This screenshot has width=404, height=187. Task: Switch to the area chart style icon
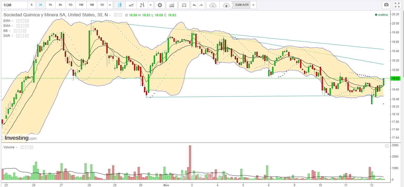click(131, 5)
